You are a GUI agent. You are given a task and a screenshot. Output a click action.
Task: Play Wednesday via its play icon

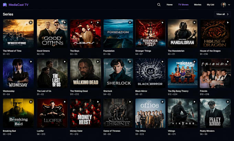point(31,61)
